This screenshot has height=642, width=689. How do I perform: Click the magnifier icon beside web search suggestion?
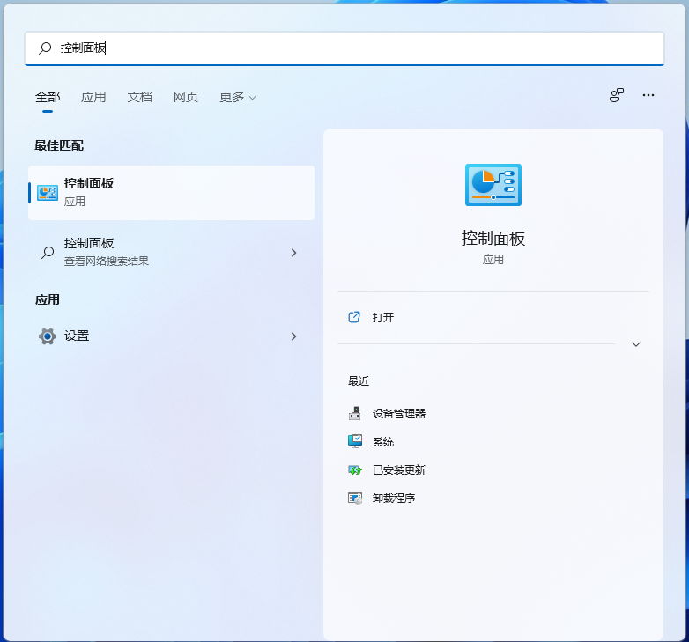point(48,253)
